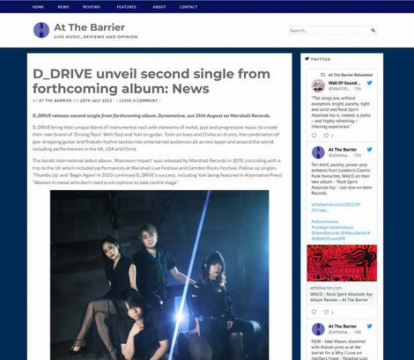The image size is (414, 360).
Task: Follow the Leave a Comment link
Action: (x=138, y=100)
